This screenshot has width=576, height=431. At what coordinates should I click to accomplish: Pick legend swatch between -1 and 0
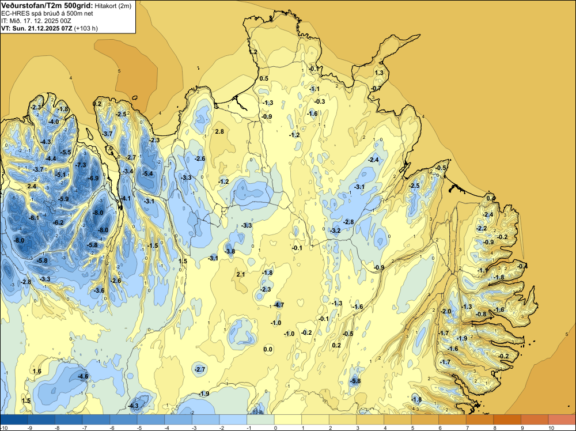[x=260, y=419]
